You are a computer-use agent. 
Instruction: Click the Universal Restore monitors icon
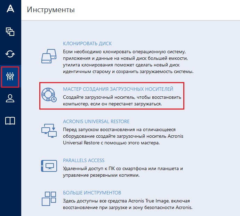49,131
